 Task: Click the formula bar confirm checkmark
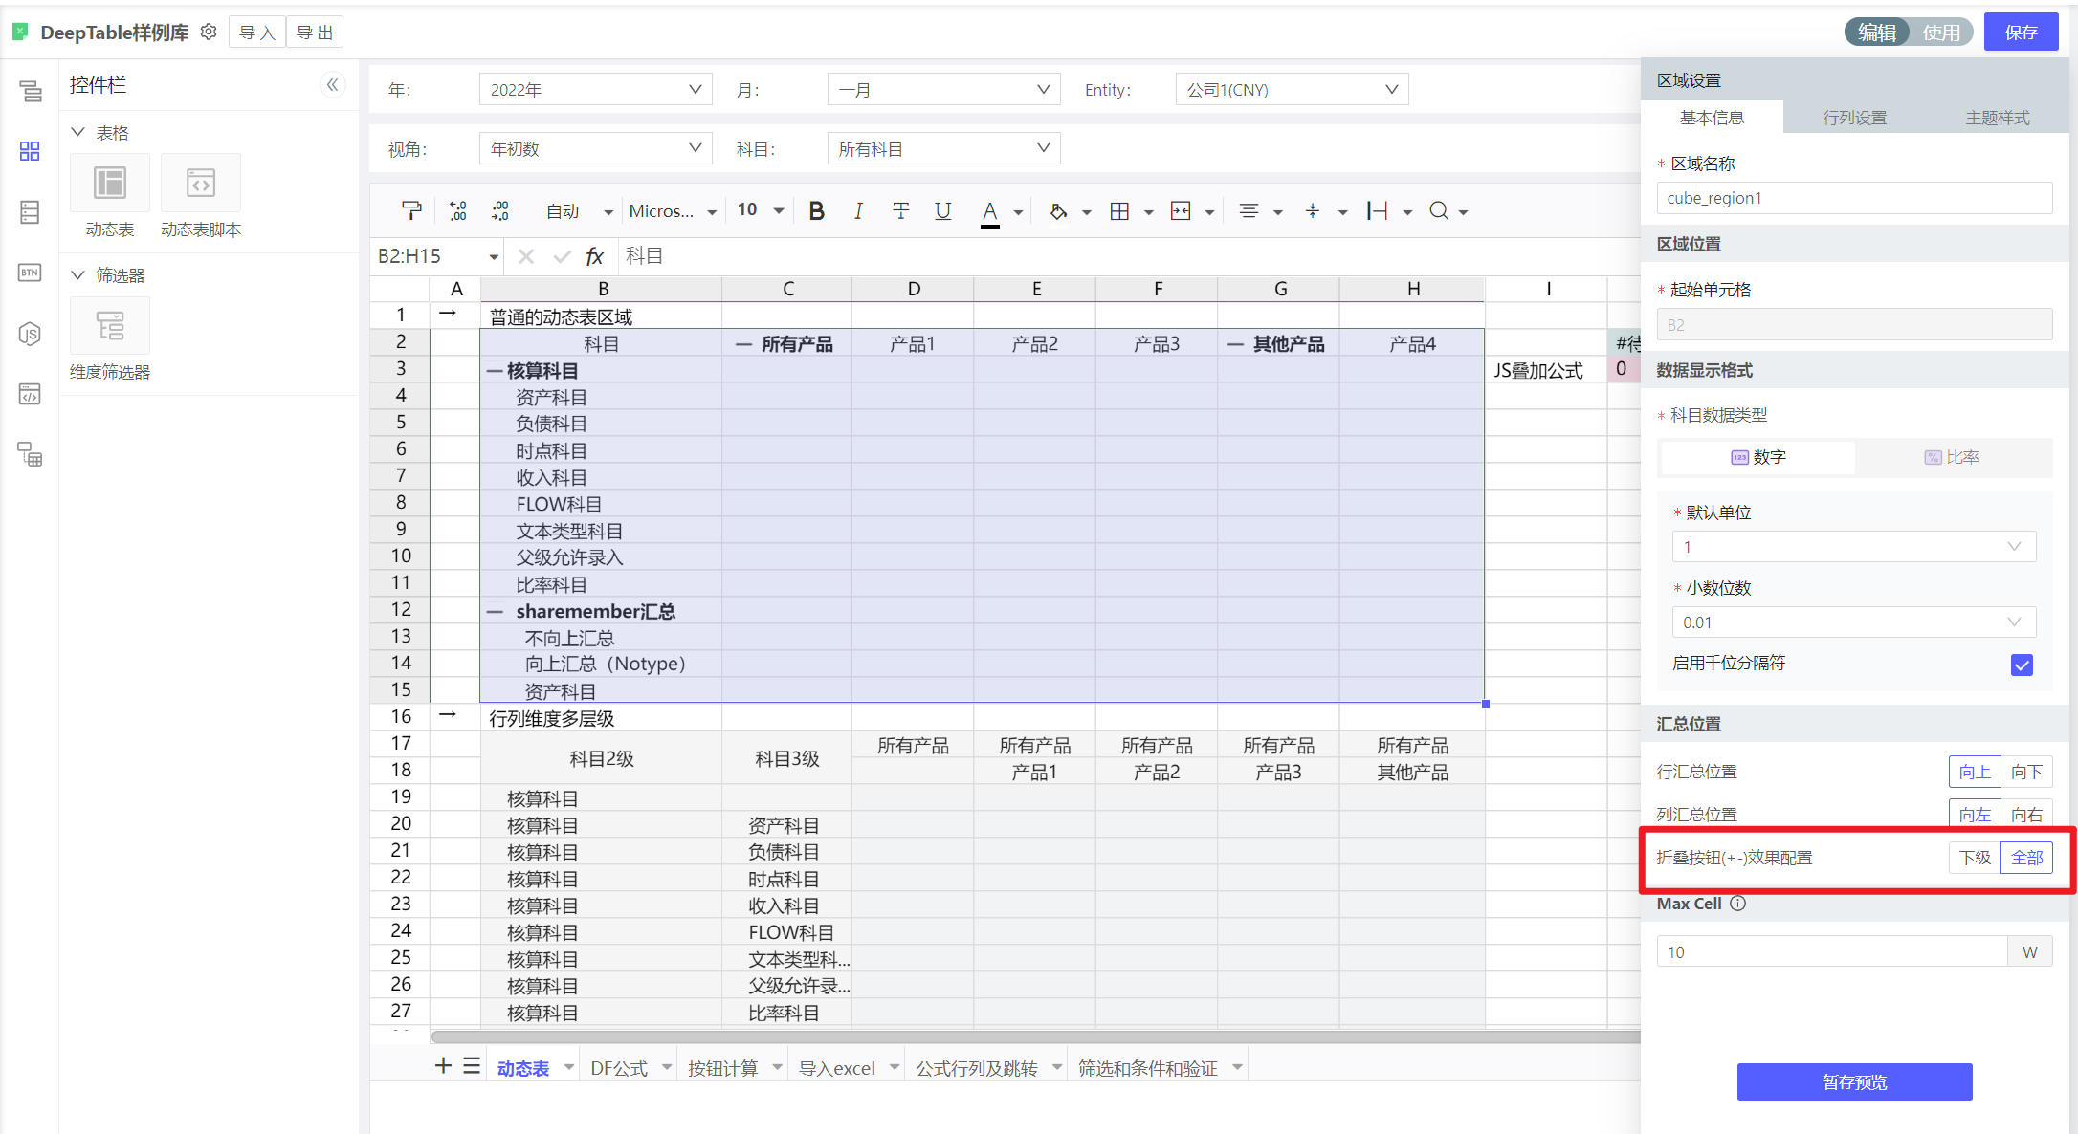562,256
